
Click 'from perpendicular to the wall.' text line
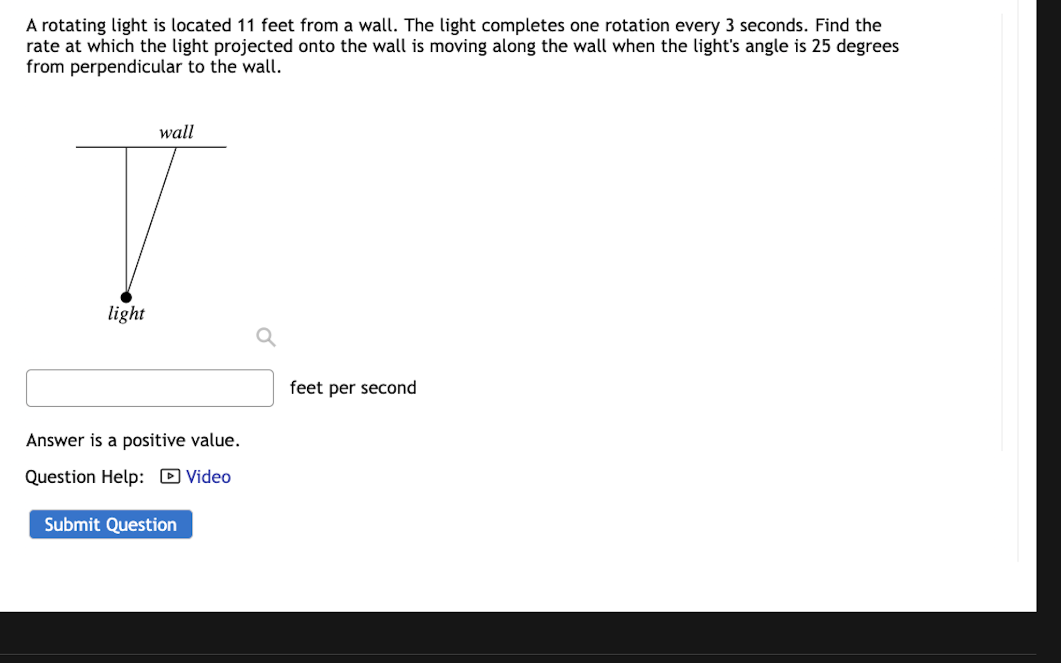tap(154, 67)
